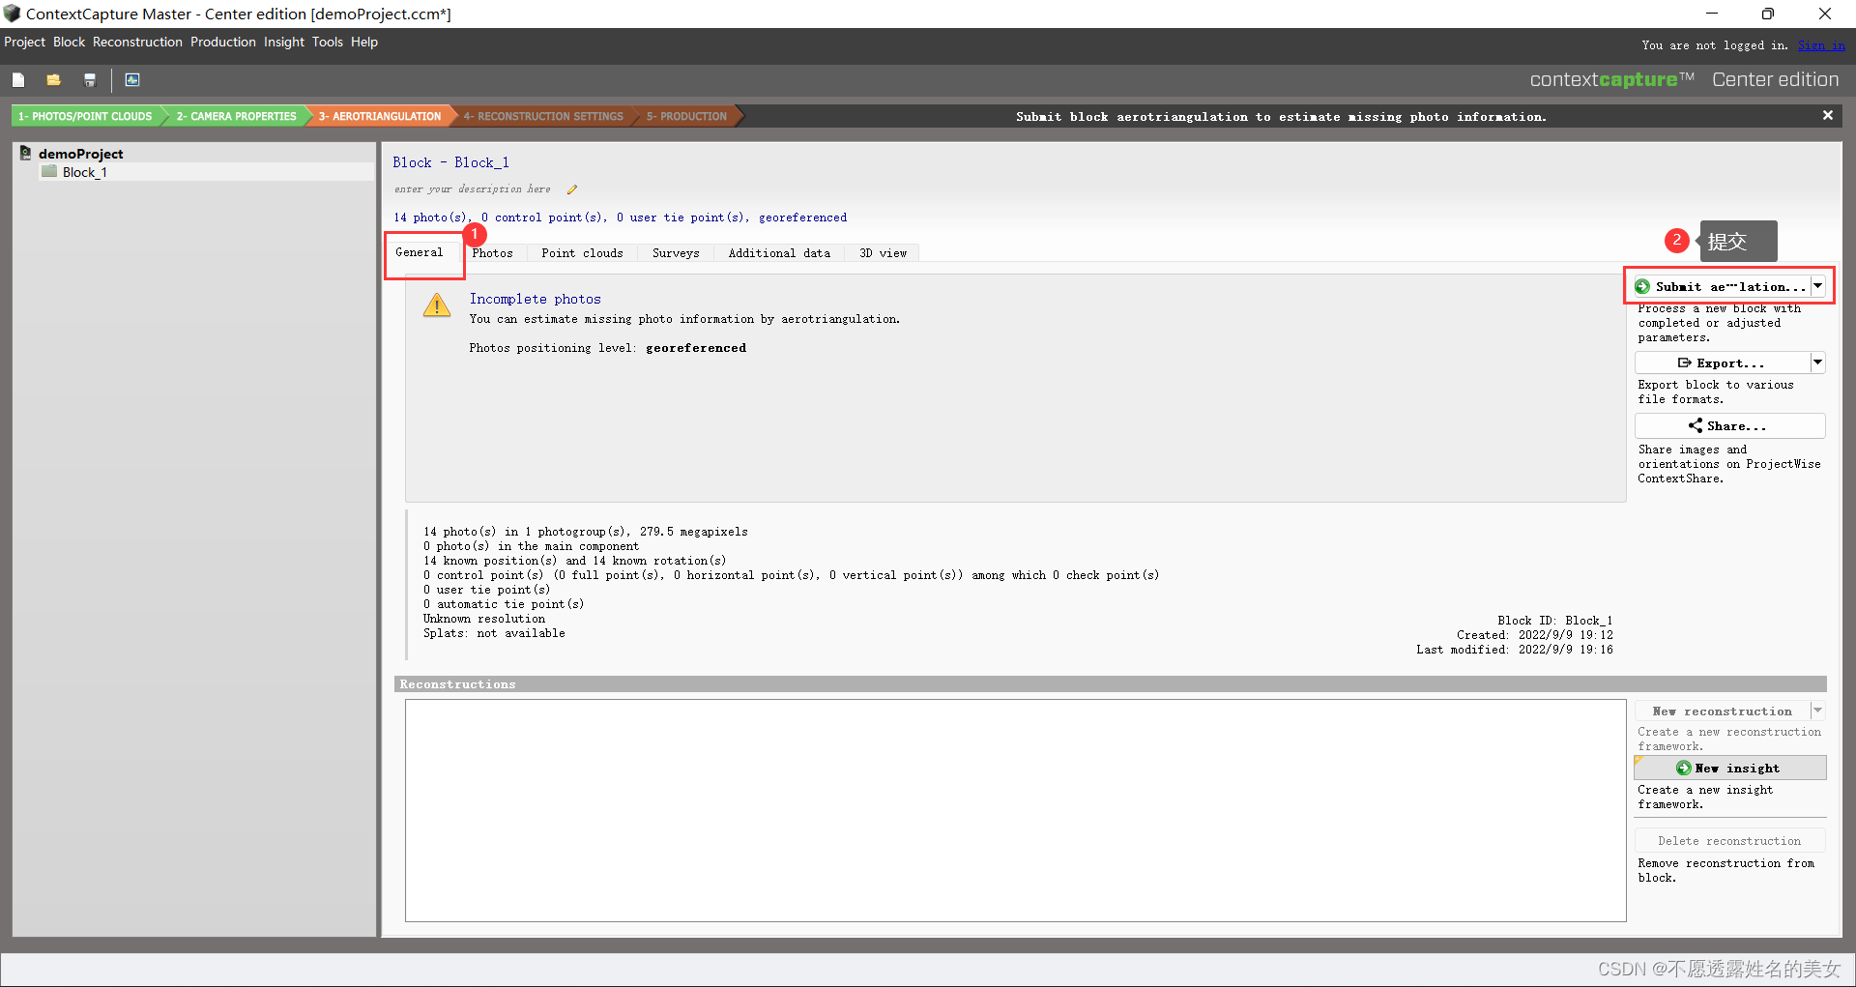
Task: Select step 1 Photos/Point Clouds
Action: pyautogui.click(x=86, y=116)
